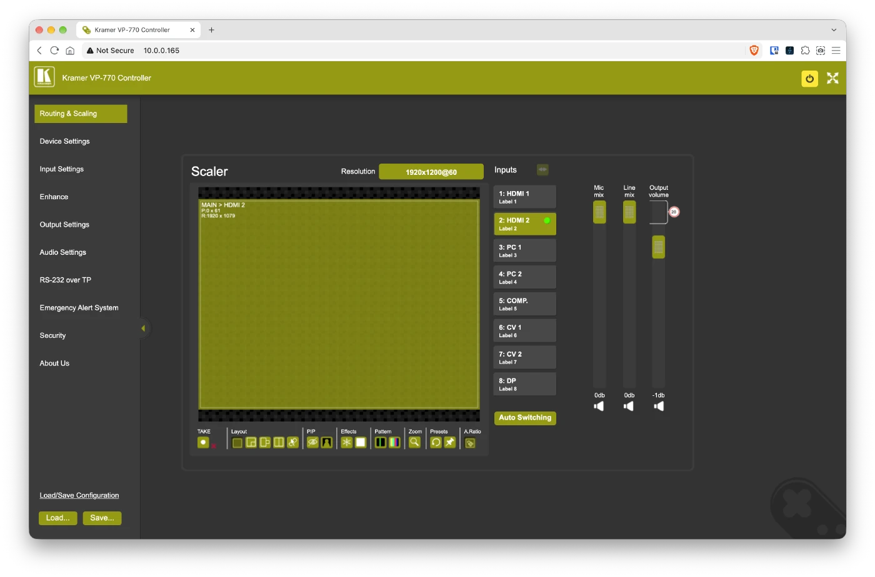Screen dimensions: 875x577
Task: Open the Resolution 1920x1200@60 dropdown
Action: pos(431,172)
